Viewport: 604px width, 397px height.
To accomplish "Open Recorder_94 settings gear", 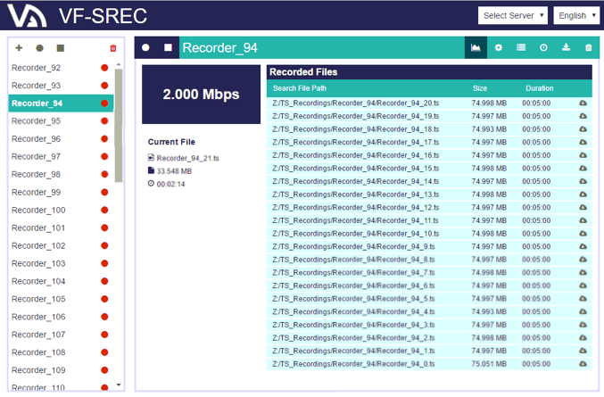I will (x=498, y=47).
